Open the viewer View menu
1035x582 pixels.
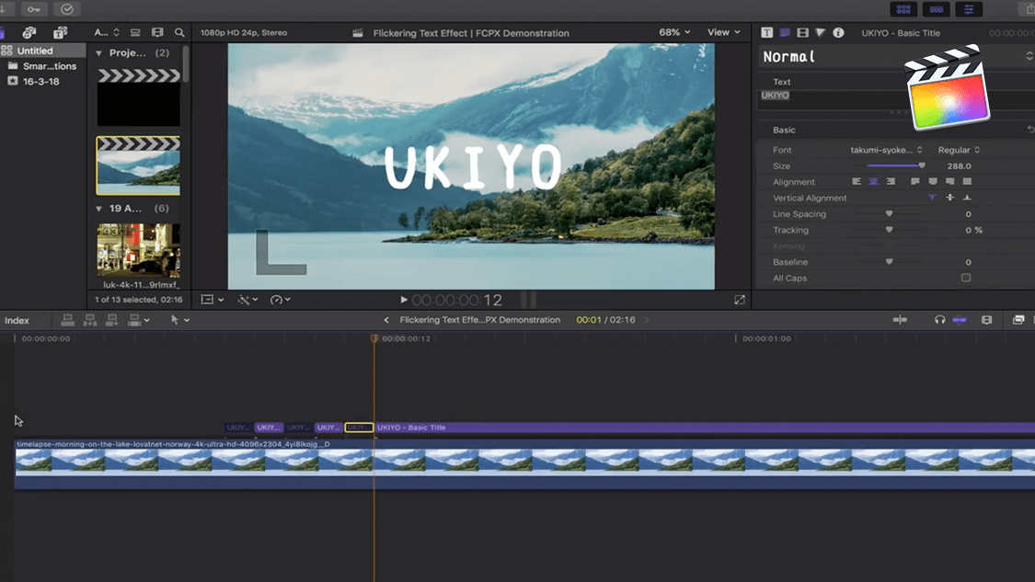tap(723, 32)
